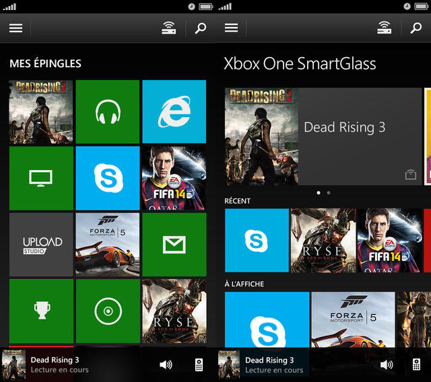The height and width of the screenshot is (382, 431).
Task: Open FIFA 14 tile under Récent
Action: (x=389, y=240)
